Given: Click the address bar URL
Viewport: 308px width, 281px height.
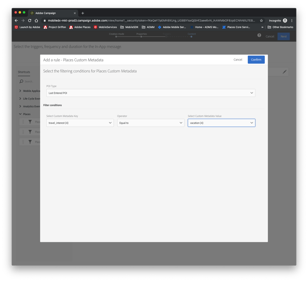Looking at the screenshot, I should click(x=151, y=21).
